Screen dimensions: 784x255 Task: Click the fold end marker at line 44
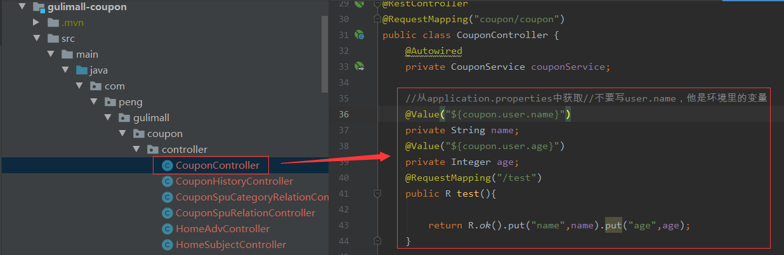pos(377,241)
